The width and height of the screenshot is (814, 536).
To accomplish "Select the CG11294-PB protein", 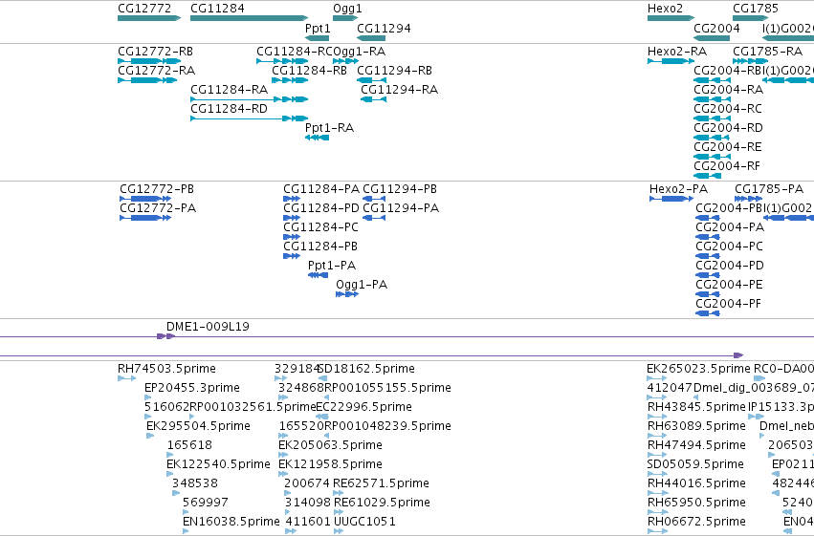I will click(x=374, y=199).
